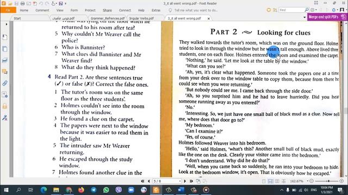Viewport: 348px width, 195px height.
Task: Click the zoom in plus button
Action: click(x=341, y=181)
